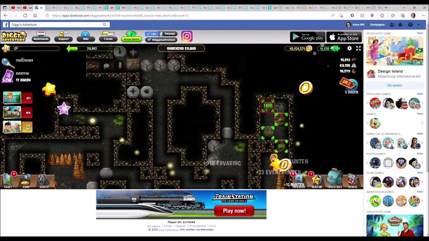Click the browser address bar
This screenshot has height=241, width=429.
pyautogui.click(x=188, y=15)
